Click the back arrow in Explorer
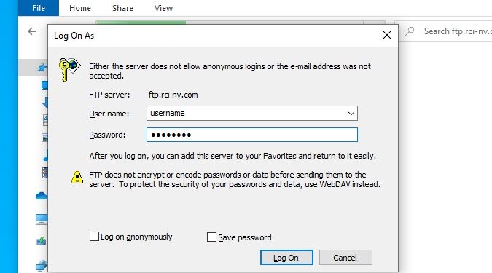The height and width of the screenshot is (273, 492). point(32,31)
